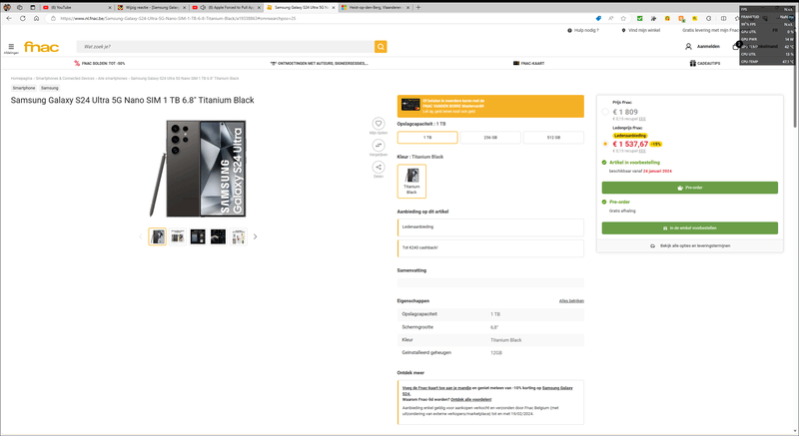Click the green Pre-order button
Viewport: 799px width, 436px height.
click(x=689, y=188)
